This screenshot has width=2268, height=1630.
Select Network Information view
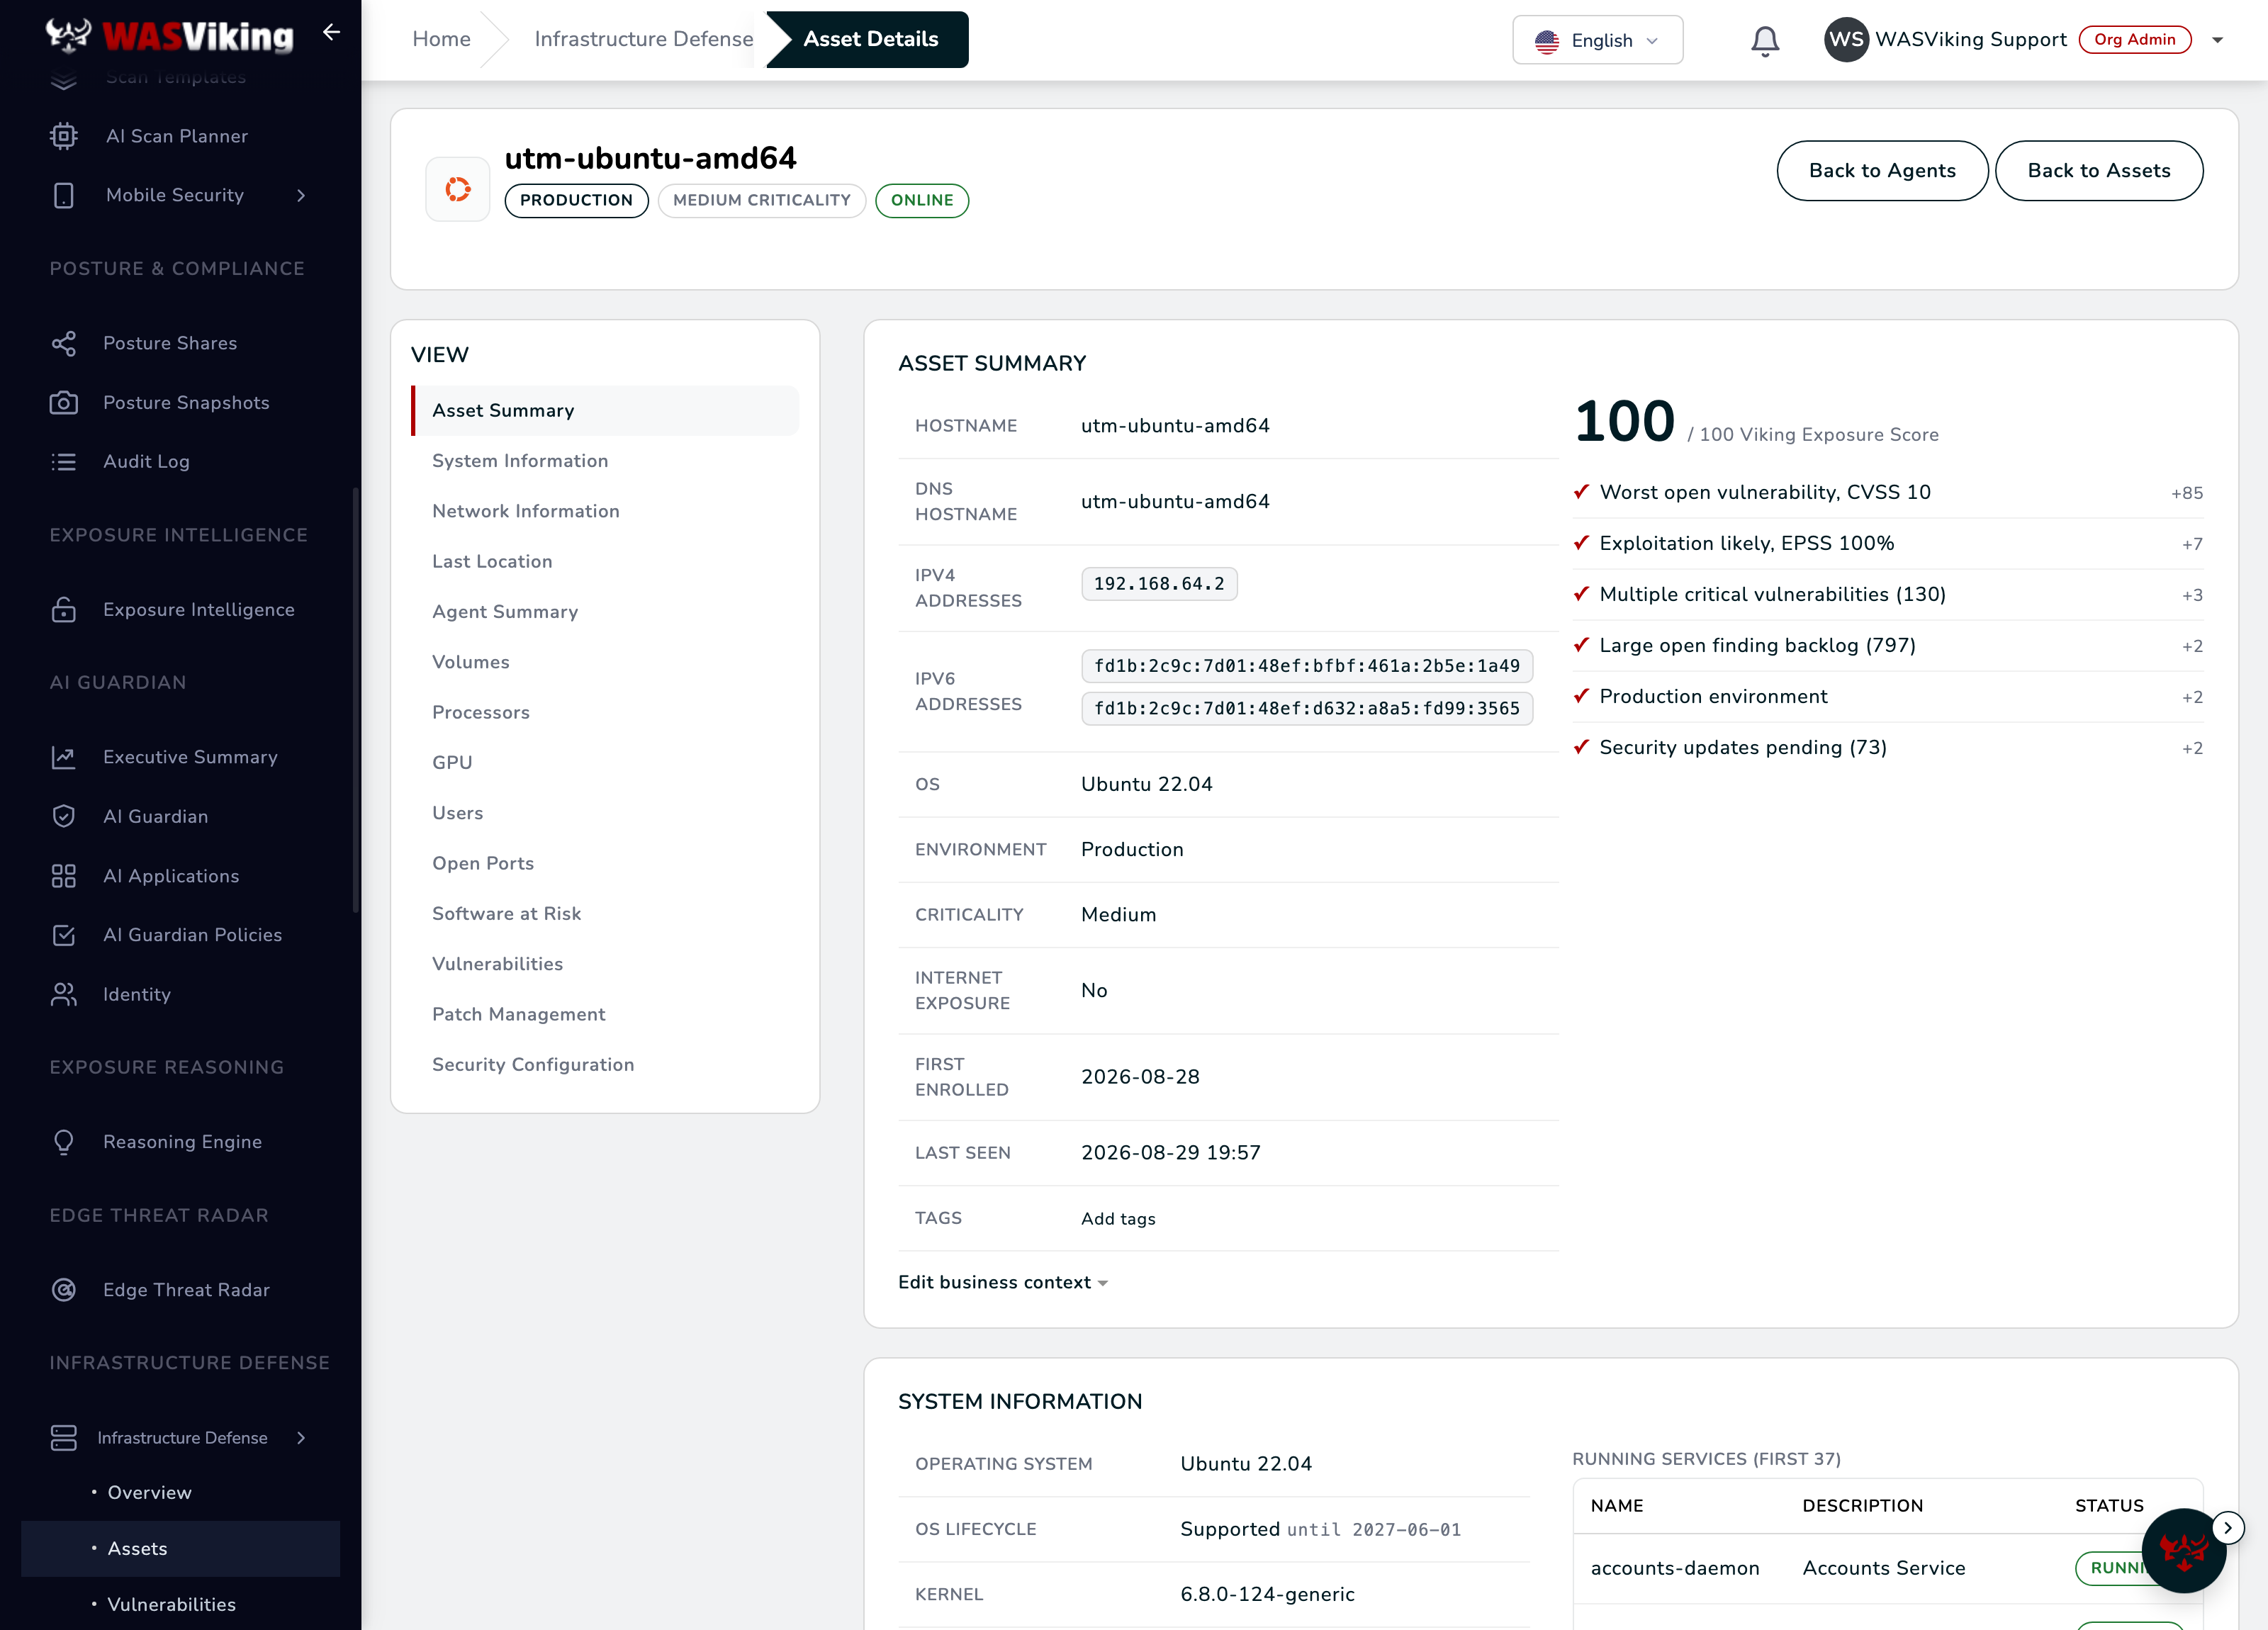[605, 511]
